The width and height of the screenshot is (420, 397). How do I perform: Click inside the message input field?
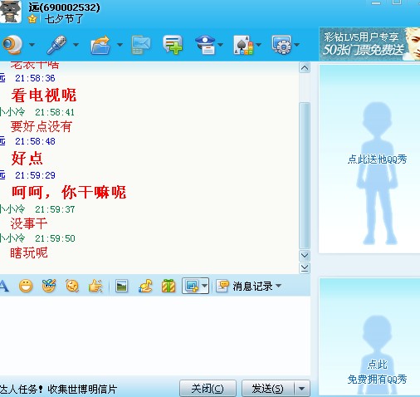pos(155,336)
